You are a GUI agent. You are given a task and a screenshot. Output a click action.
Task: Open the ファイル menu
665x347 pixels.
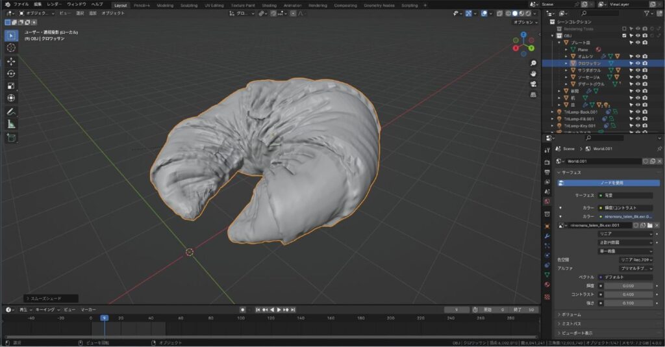(x=21, y=5)
